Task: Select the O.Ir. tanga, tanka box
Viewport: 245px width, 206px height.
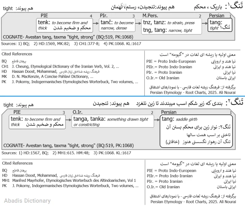Action: [113, 121]
